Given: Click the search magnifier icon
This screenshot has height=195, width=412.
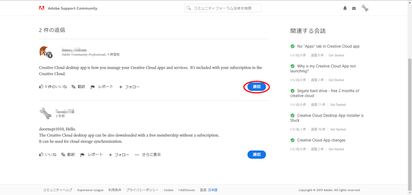Looking at the screenshot, I should click(188, 8).
